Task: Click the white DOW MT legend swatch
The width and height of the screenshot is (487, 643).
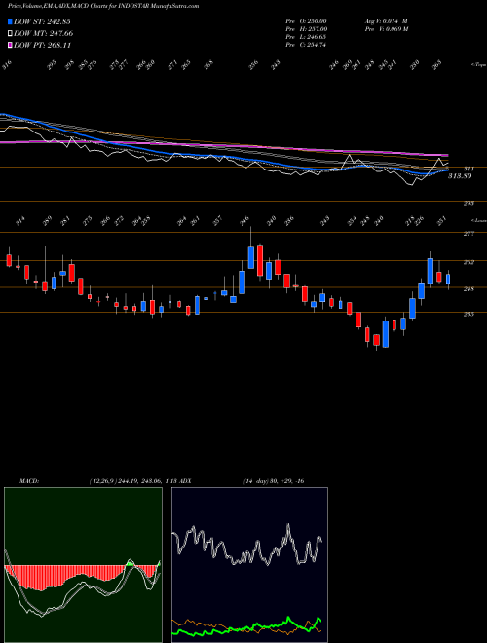Action: click(10, 34)
